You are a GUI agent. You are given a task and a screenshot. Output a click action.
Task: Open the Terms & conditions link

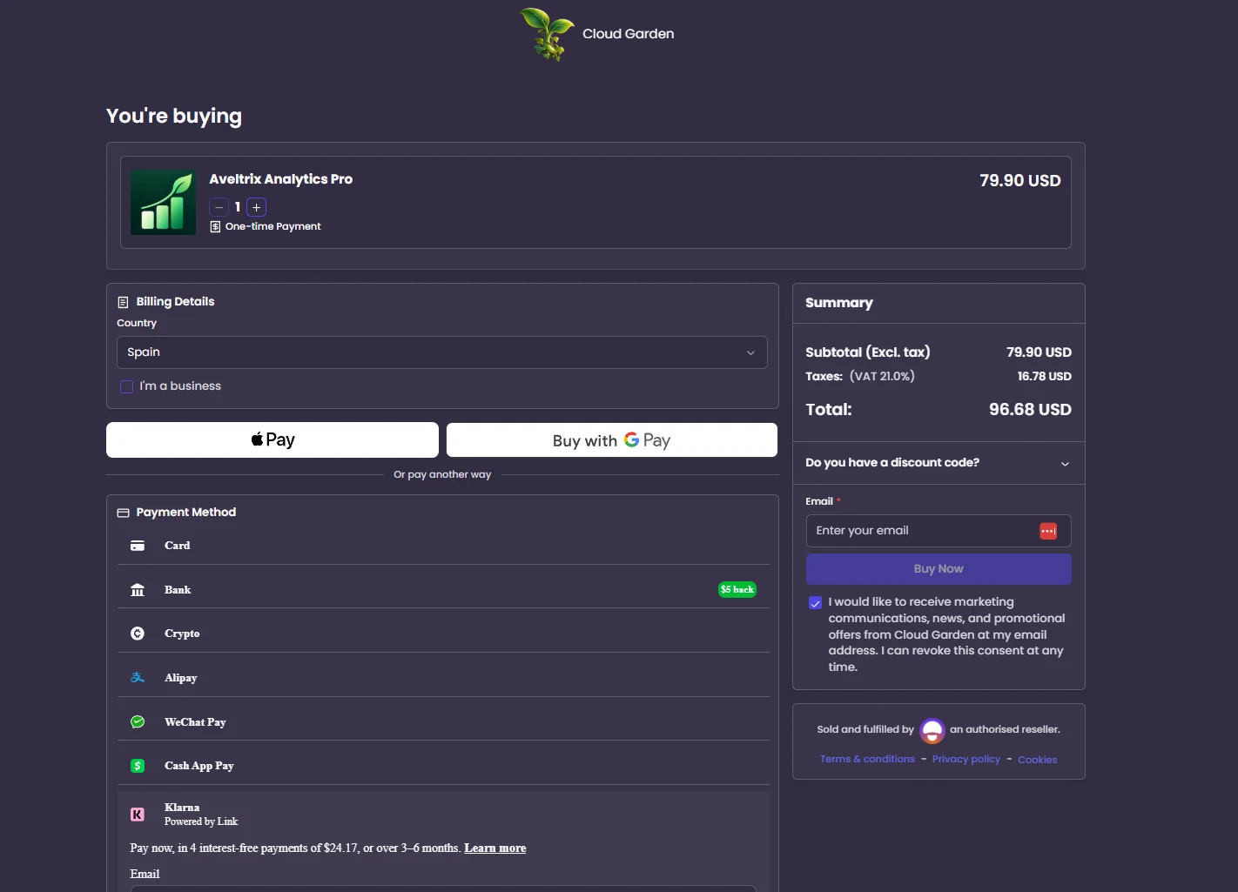click(x=867, y=760)
